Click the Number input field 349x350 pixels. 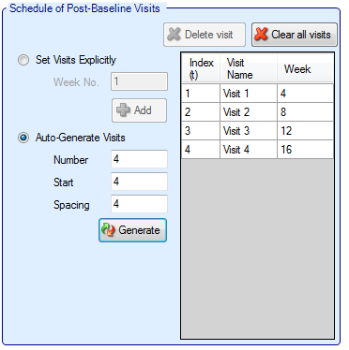[139, 159]
